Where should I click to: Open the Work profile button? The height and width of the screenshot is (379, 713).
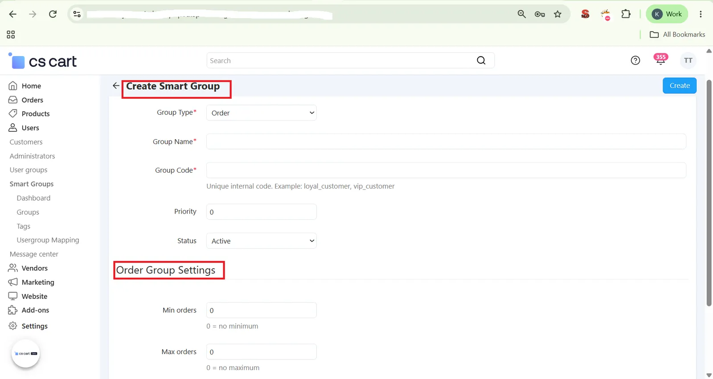point(667,14)
